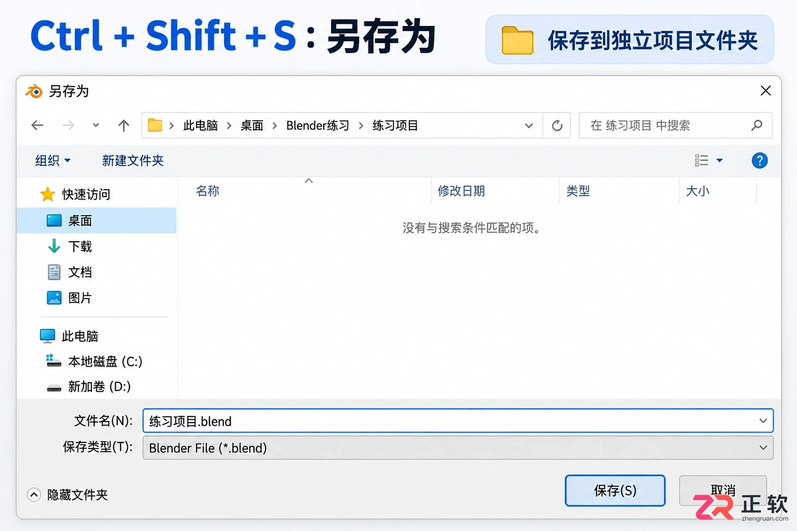Expand the 文件名 dropdown arrow

pos(763,421)
